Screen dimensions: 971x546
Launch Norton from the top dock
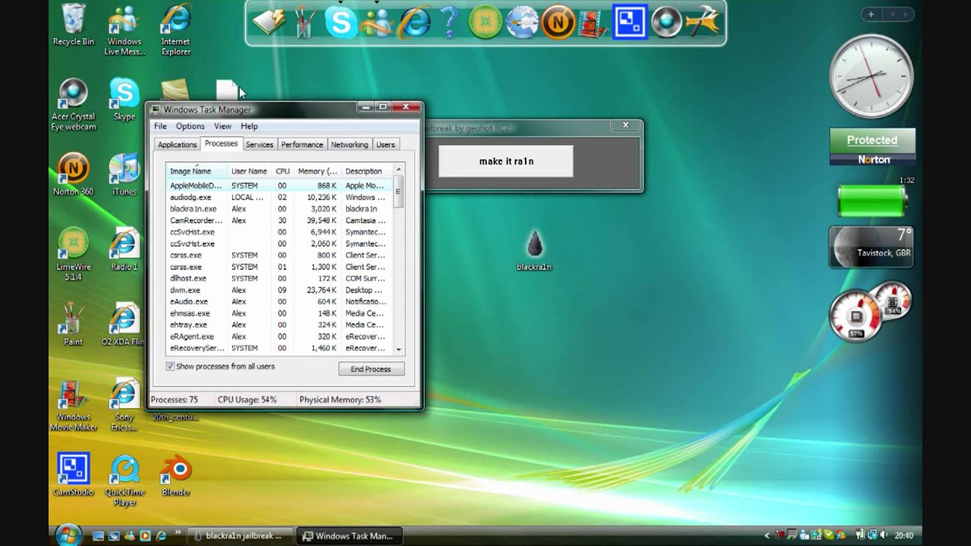tap(558, 23)
